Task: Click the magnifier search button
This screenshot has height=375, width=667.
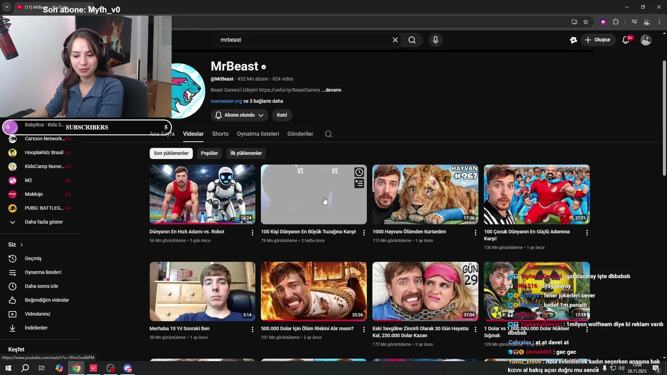Action: [412, 40]
